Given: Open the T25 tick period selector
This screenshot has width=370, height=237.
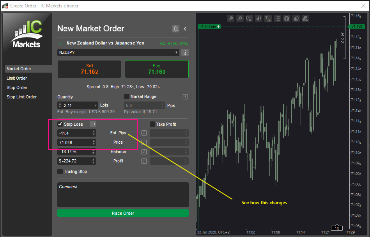Looking at the screenshot, I should pyautogui.click(x=268, y=18).
